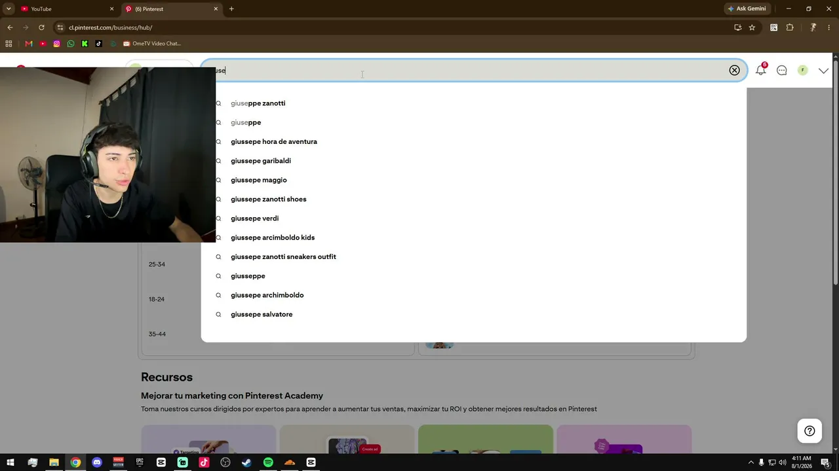Image resolution: width=839 pixels, height=471 pixels.
Task: Switch to the YouTube browser tab
Action: click(66, 9)
